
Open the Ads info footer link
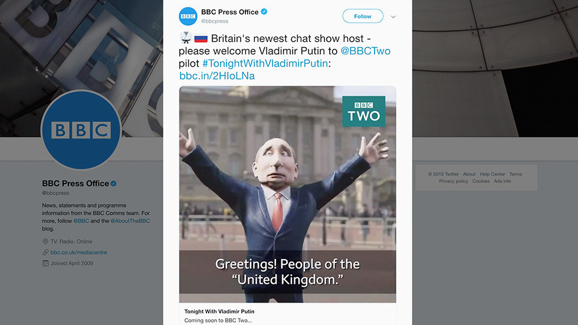coord(503,181)
